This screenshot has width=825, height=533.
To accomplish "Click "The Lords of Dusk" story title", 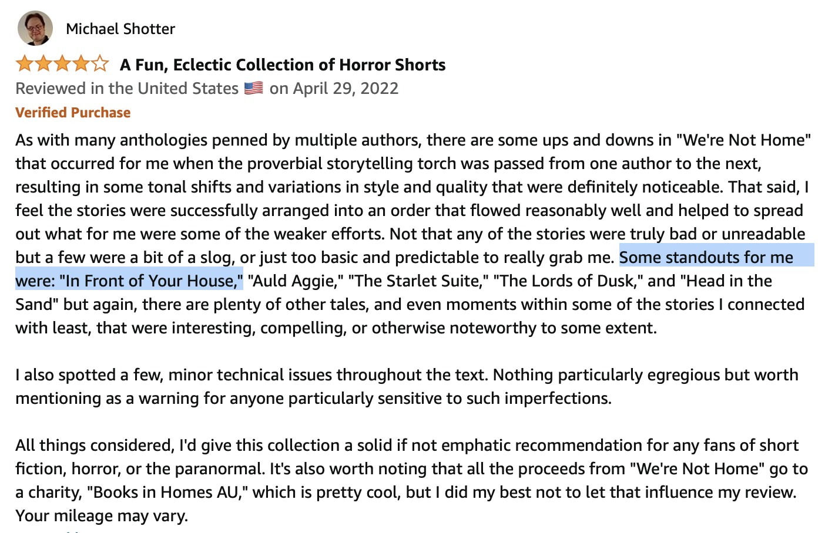I will pyautogui.click(x=568, y=281).
